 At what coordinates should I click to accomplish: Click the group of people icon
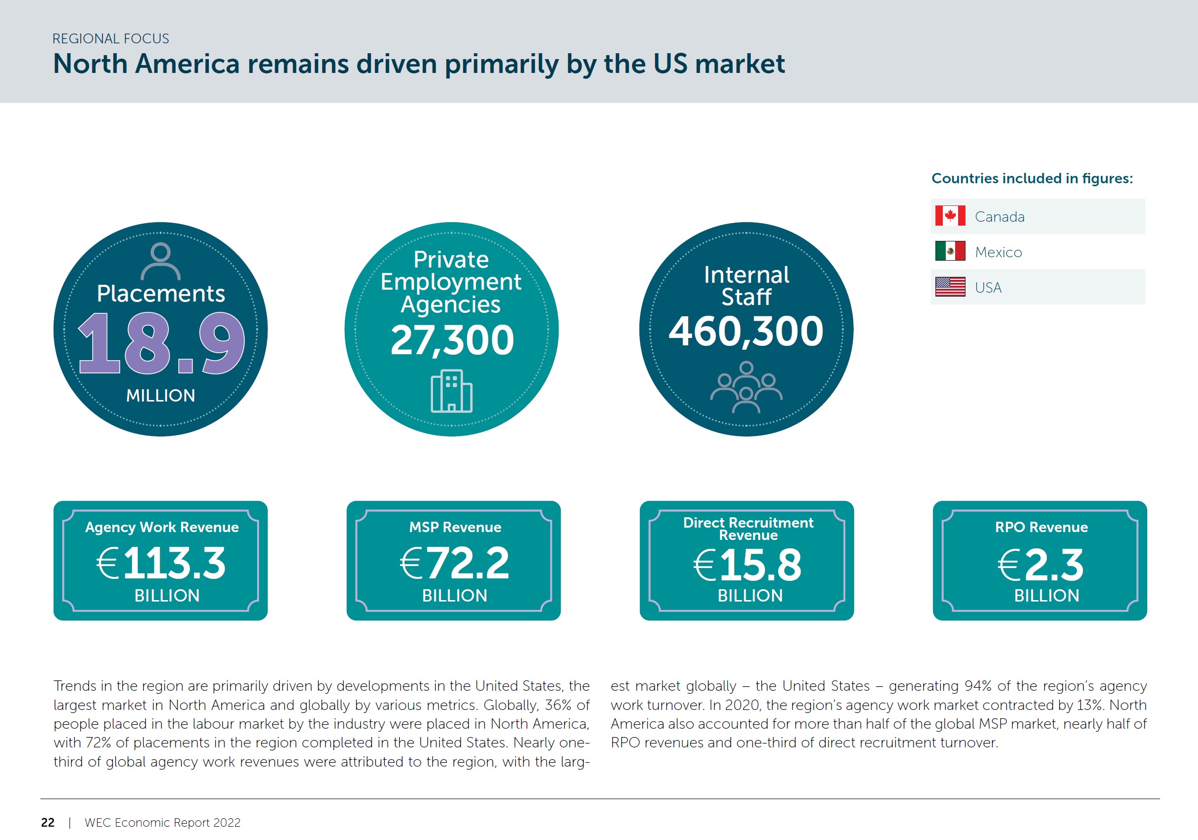(x=746, y=388)
